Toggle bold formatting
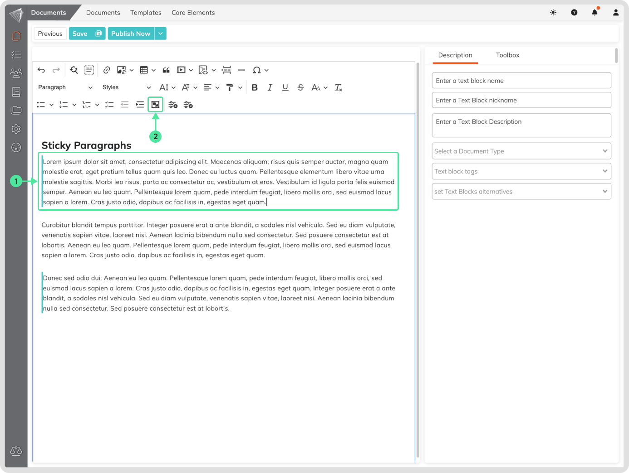Screen dimensions: 629x473 255,87
